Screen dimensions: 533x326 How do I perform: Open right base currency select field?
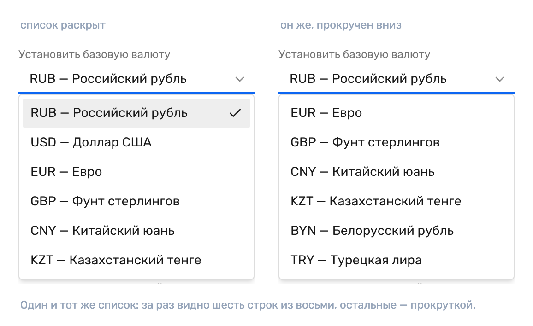click(x=397, y=79)
